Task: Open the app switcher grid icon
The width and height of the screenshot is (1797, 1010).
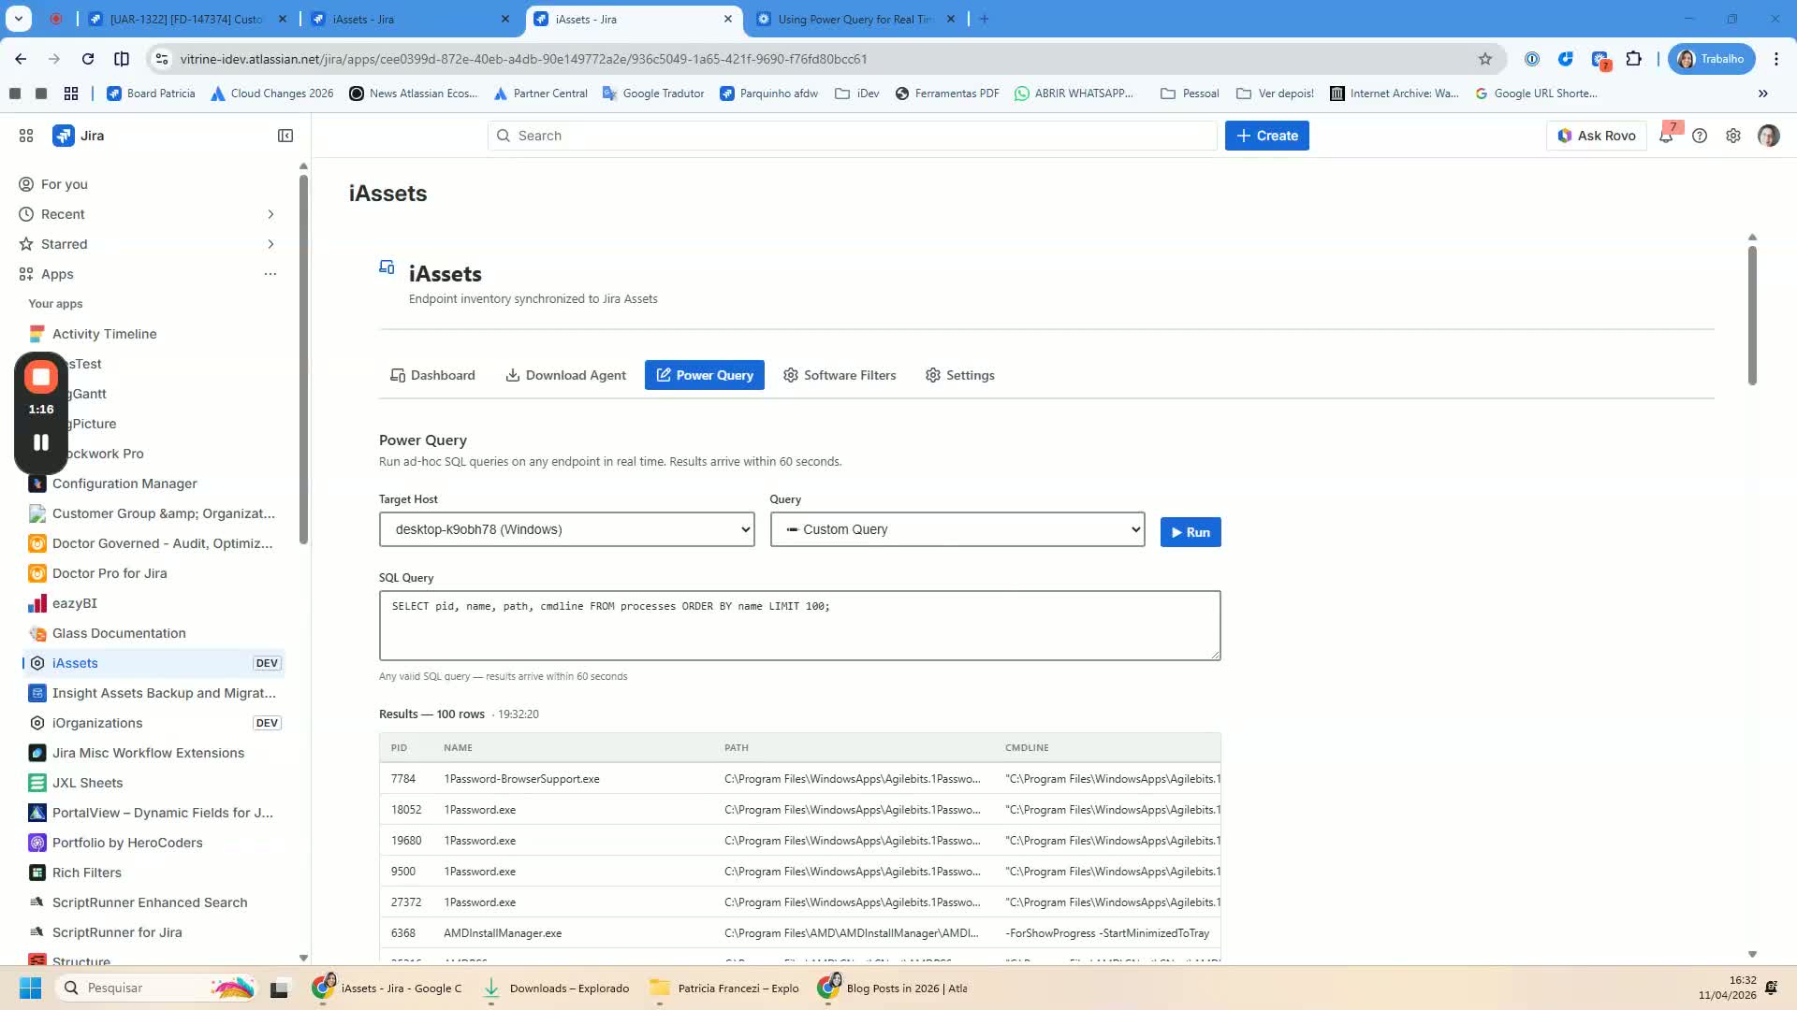Action: (26, 136)
